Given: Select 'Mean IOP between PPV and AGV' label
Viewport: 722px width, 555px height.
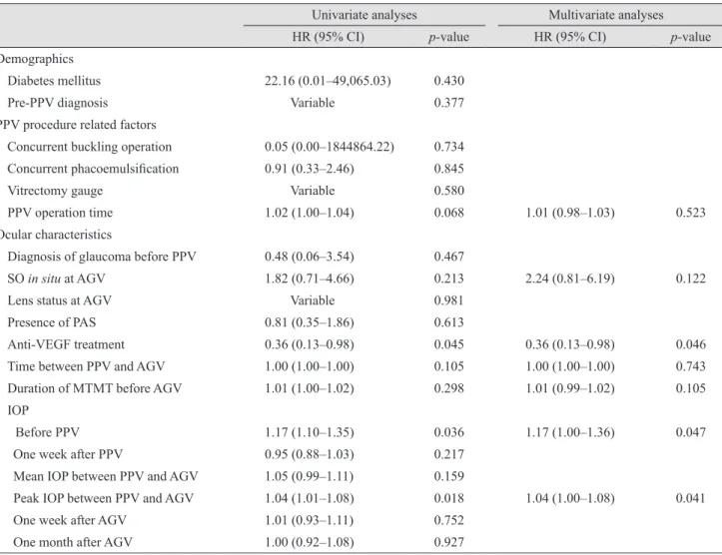Looking at the screenshot, I should (x=106, y=477).
